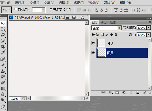Select the Dodge tool
The image size is (152, 111).
3,100
